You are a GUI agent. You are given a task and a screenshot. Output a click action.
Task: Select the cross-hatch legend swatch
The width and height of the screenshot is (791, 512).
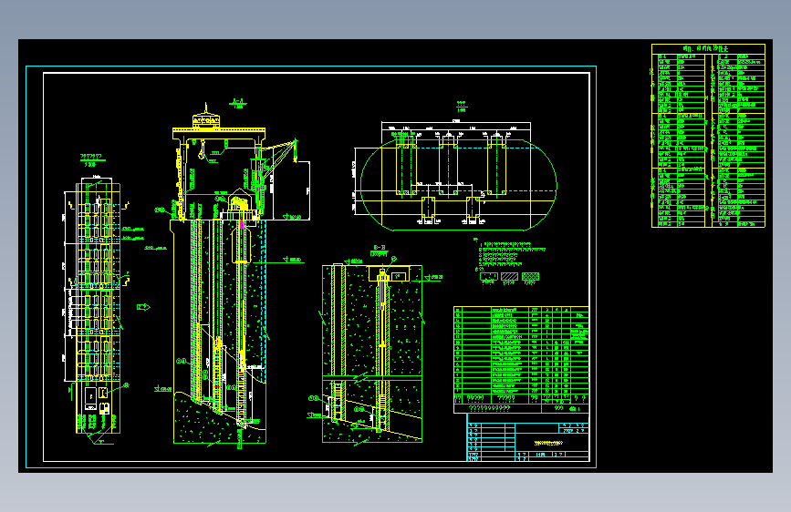pos(530,277)
